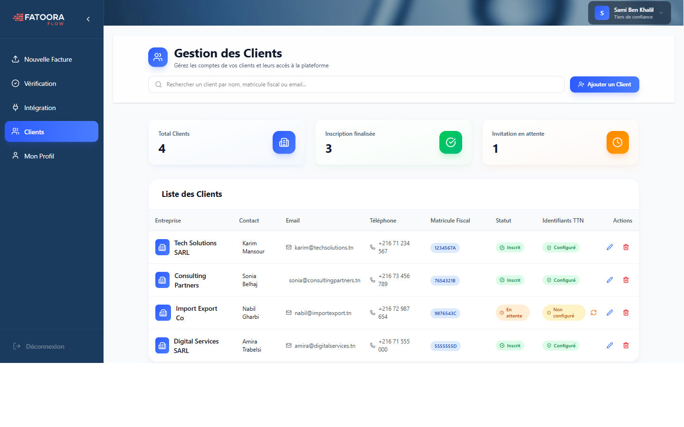684x427 pixels.
Task: Click the Déconnexion menu entry
Action: [38, 346]
